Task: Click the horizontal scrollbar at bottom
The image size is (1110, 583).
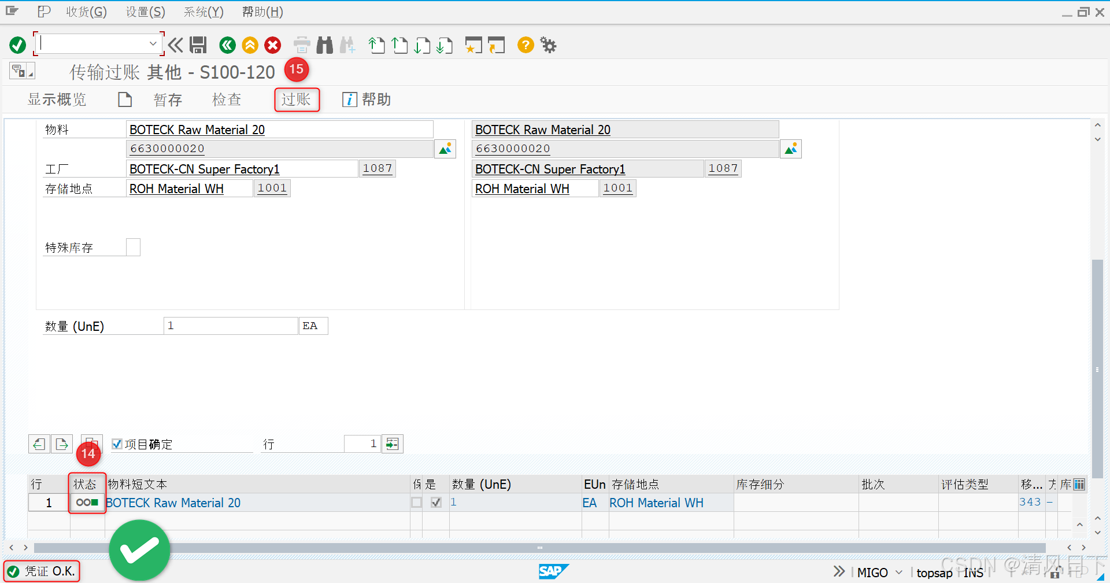Action: point(539,547)
